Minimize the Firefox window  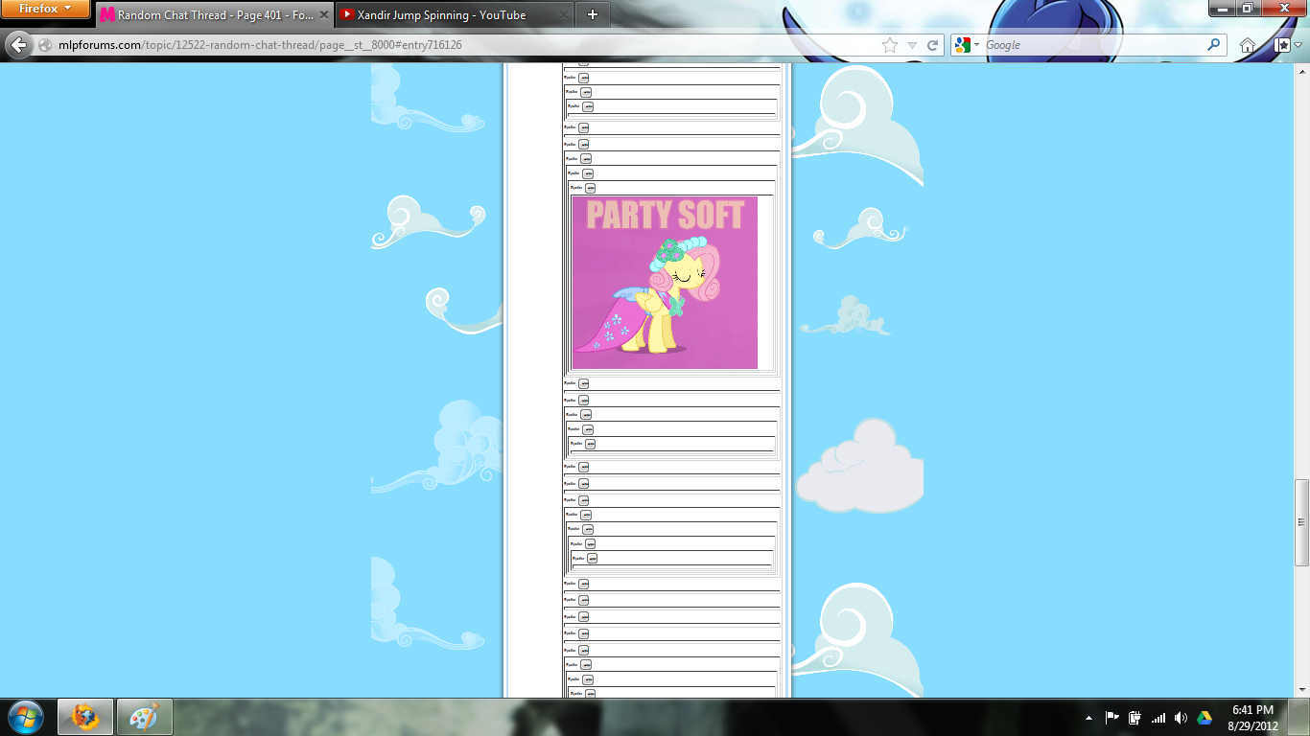click(1221, 8)
